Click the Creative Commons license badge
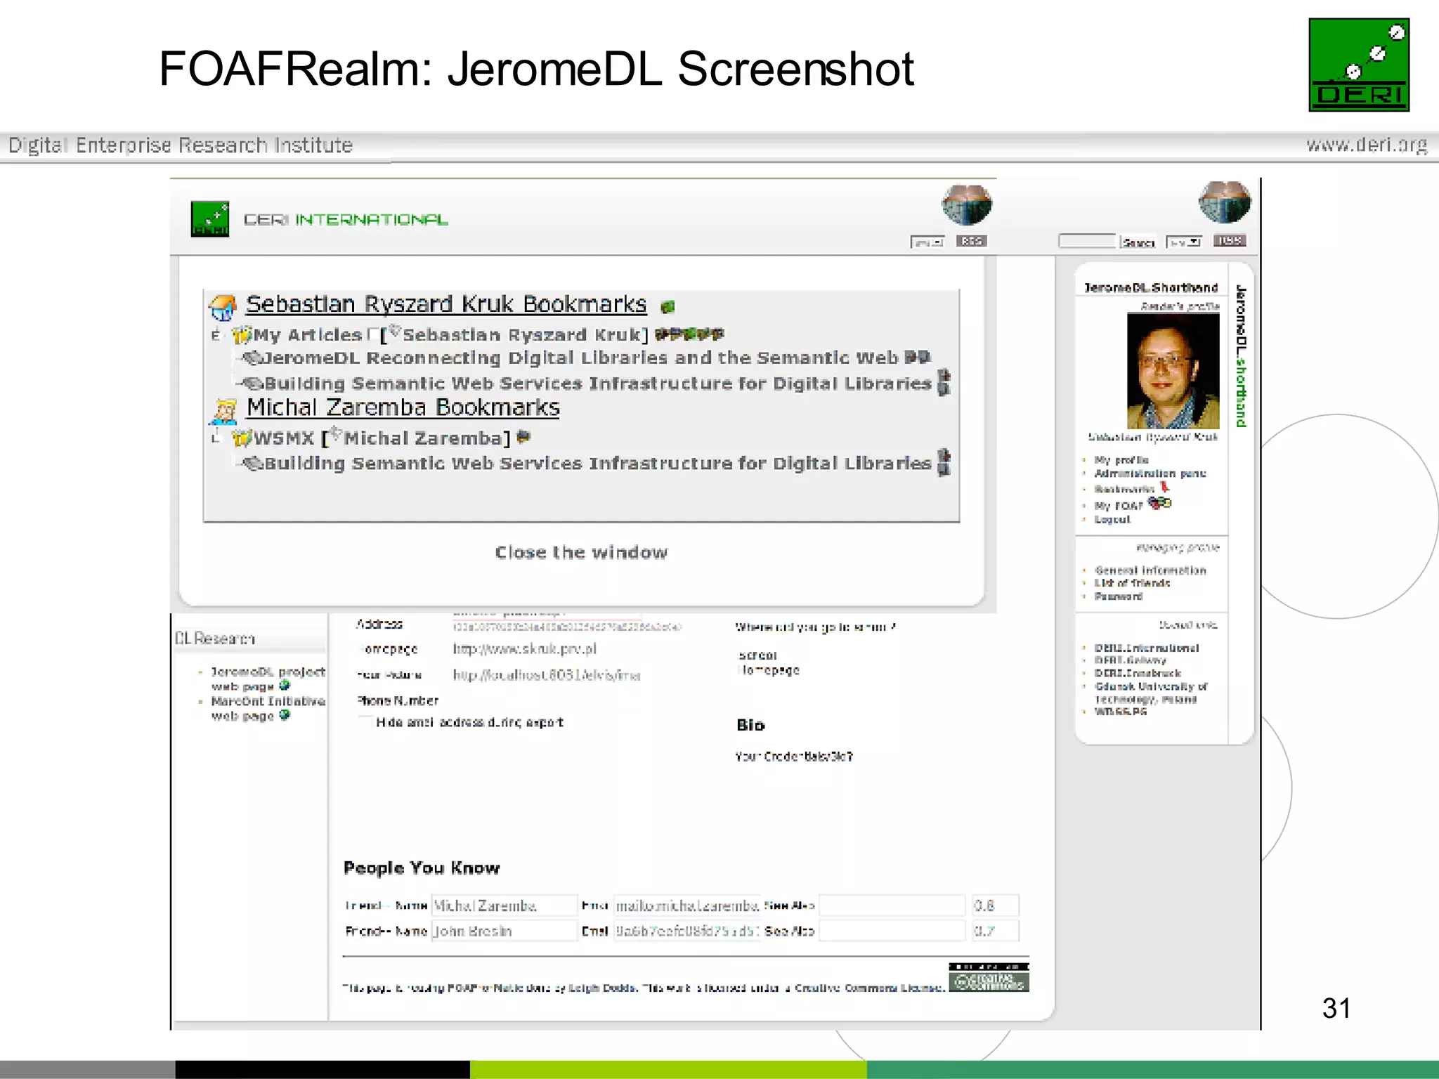The width and height of the screenshot is (1439, 1079). click(989, 978)
